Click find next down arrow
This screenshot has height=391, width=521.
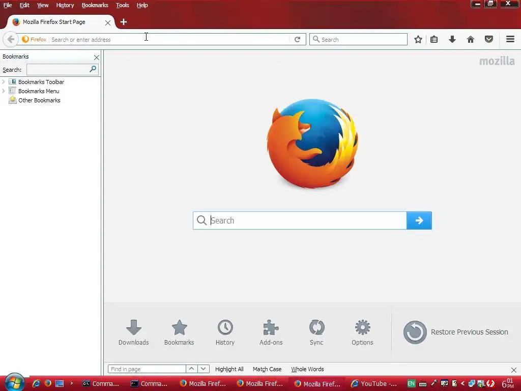click(x=204, y=369)
